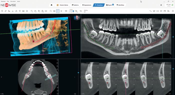This screenshot has height=95, width=175.
Task: Select the angle measurement tool
Action: pos(13,11)
